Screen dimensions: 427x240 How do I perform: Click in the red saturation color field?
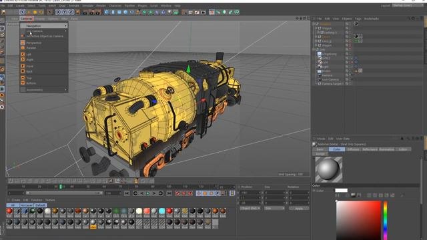pyautogui.click(x=358, y=221)
